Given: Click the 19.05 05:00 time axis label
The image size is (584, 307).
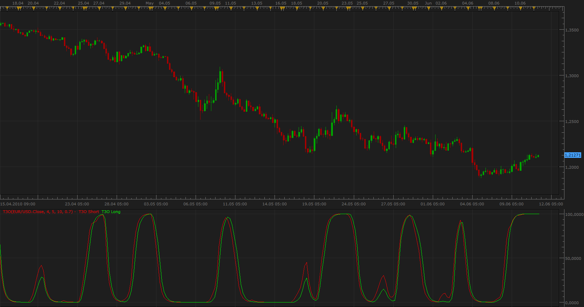Looking at the screenshot, I should tap(314, 204).
